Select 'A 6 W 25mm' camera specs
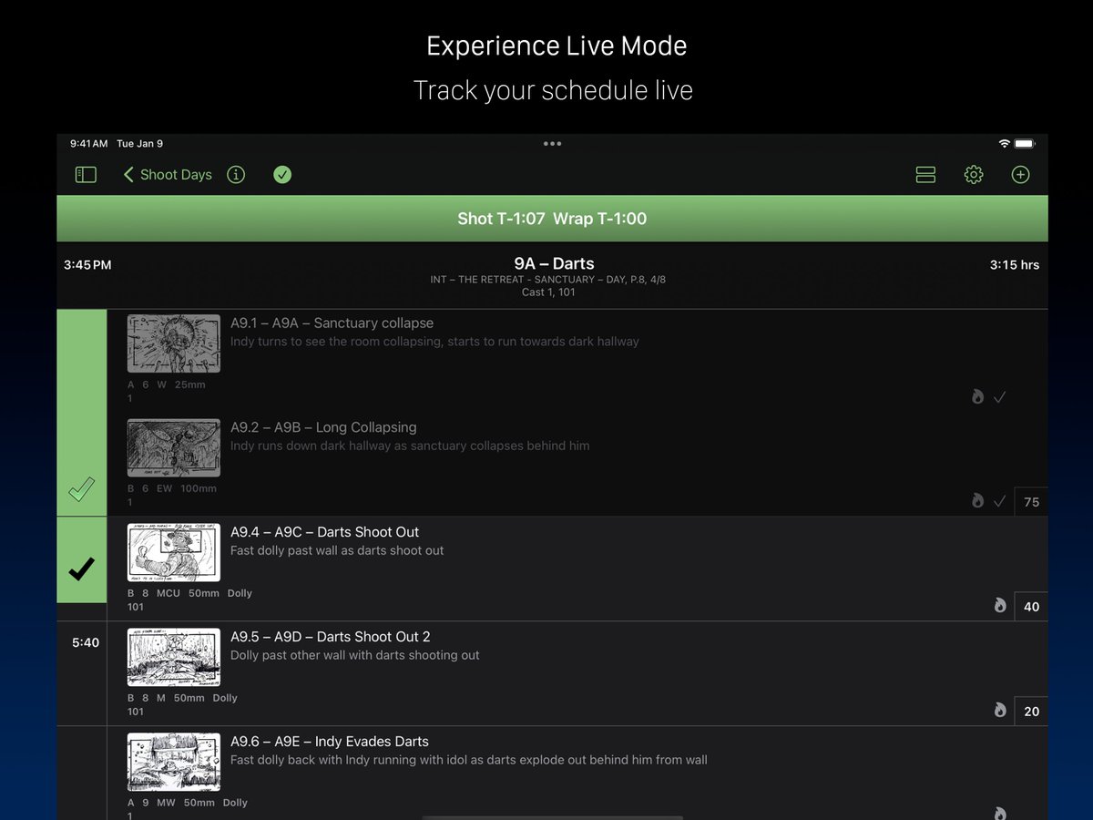 [x=167, y=384]
